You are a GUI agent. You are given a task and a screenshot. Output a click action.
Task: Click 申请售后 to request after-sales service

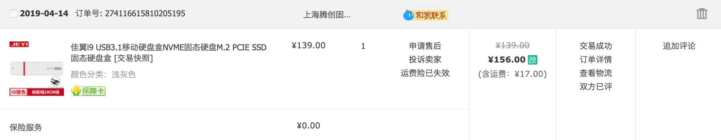click(x=425, y=46)
